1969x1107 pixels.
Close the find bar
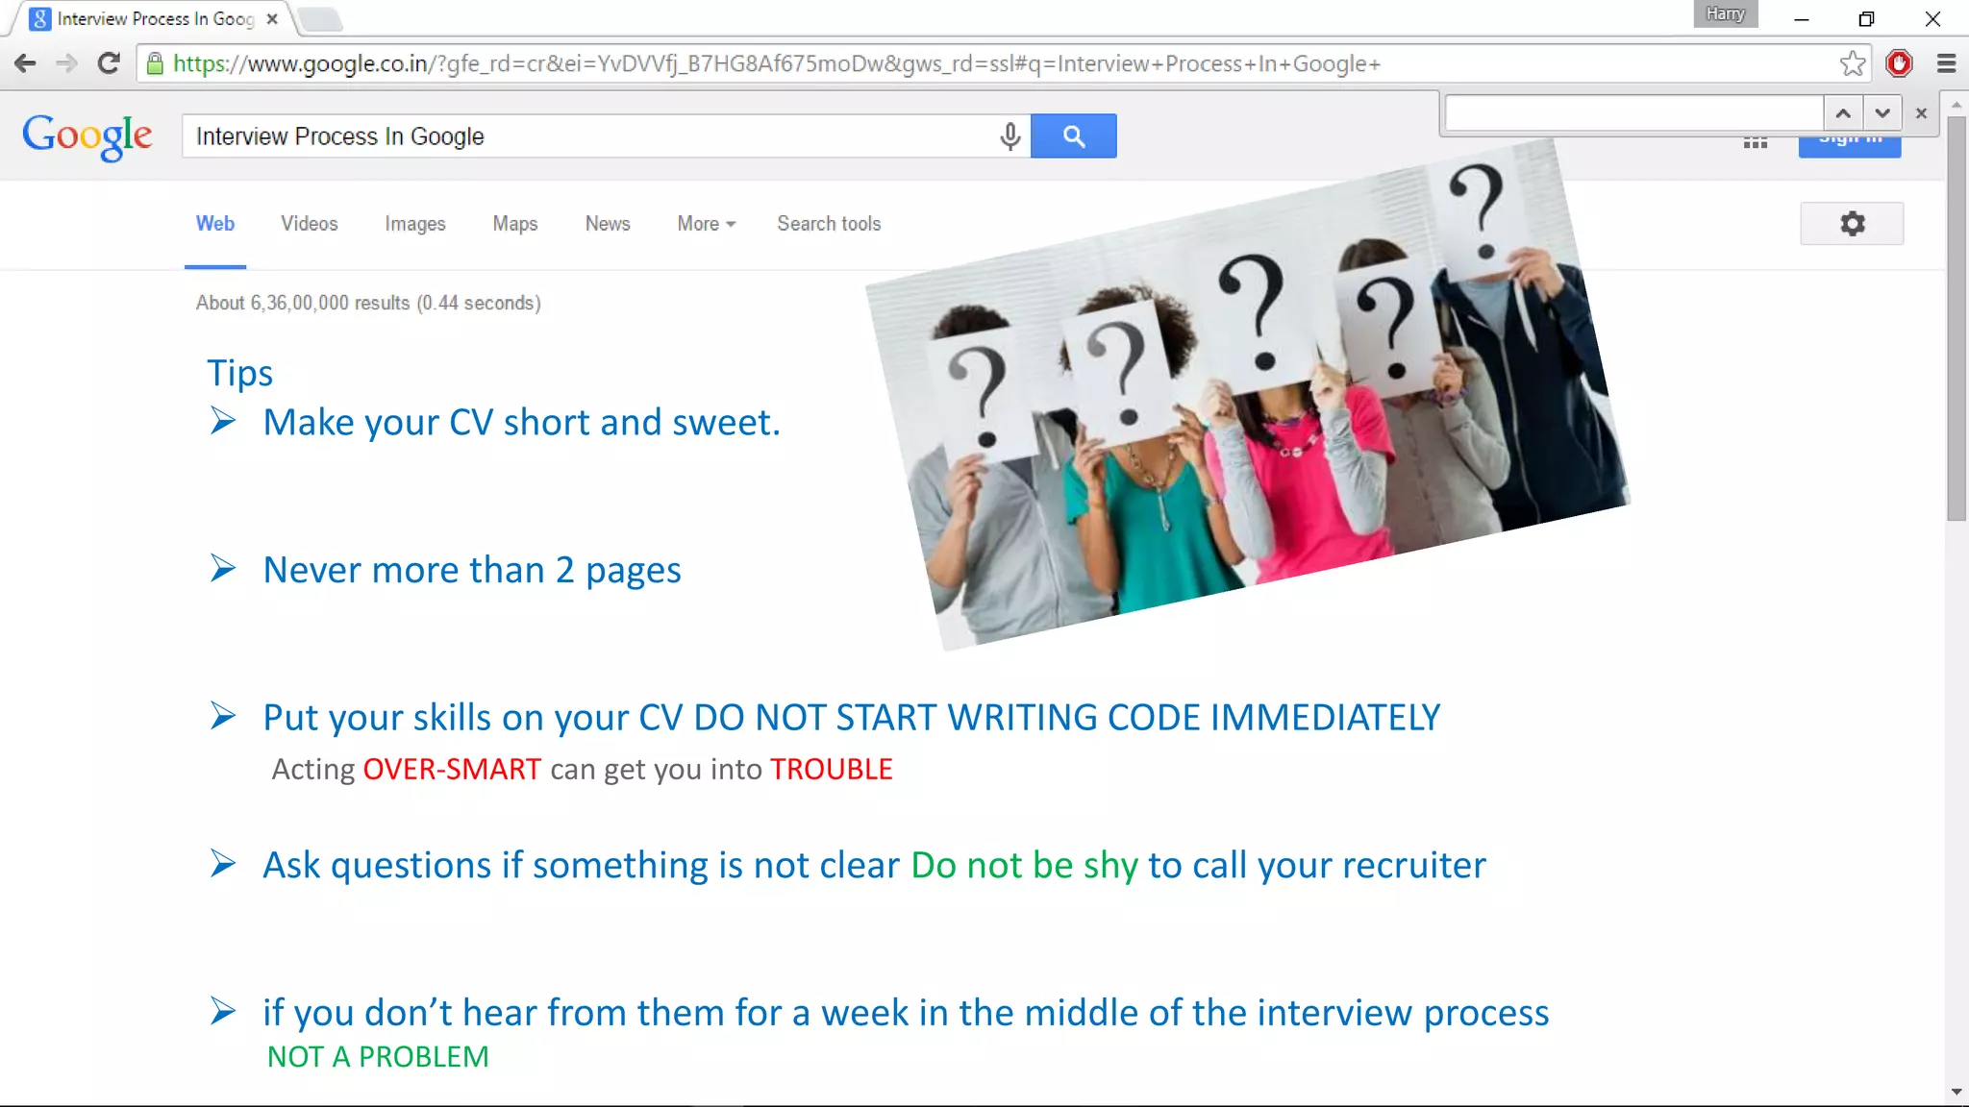click(1921, 113)
